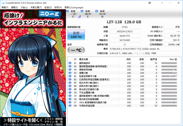This screenshot has width=183, height=126.
Task: Click status orb for row 09 硬碟使用時數
Action: pyautogui.click(x=70, y=69)
